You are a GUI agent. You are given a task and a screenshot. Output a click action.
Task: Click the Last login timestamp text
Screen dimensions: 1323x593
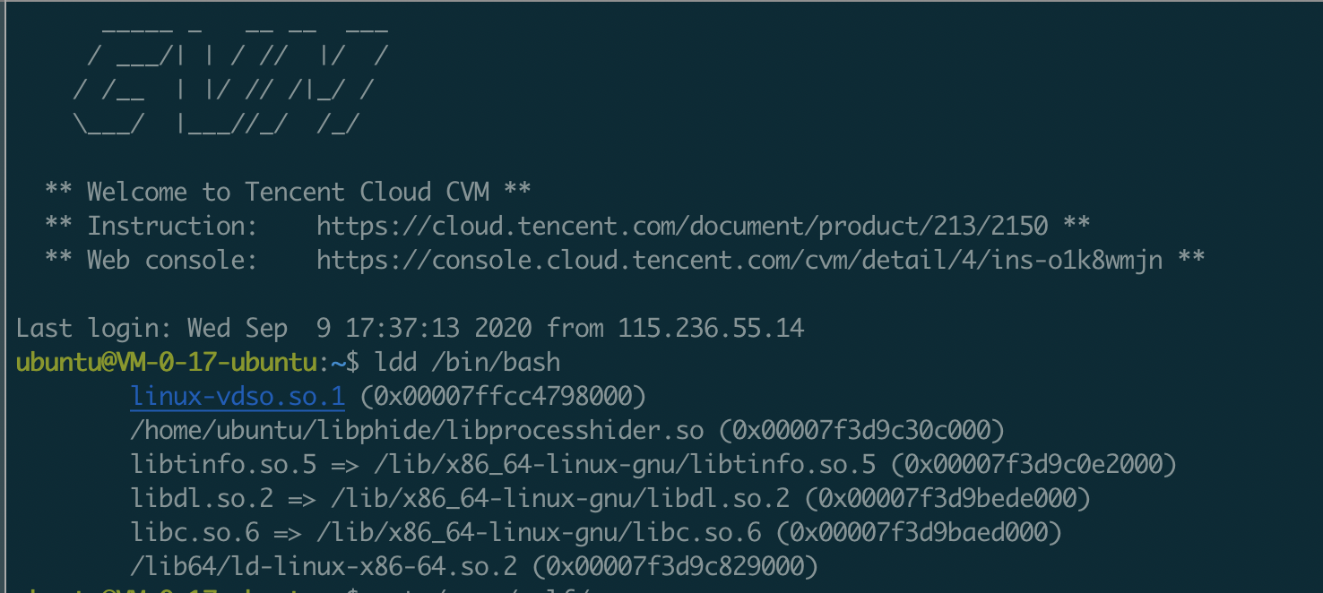[x=359, y=328]
